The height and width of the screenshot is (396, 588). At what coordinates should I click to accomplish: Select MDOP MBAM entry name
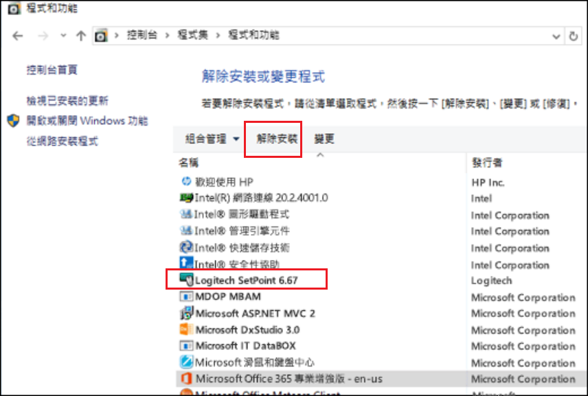228,296
